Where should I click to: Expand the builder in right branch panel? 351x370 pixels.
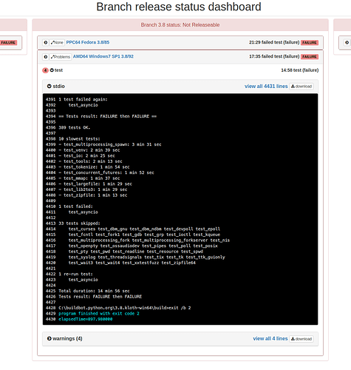coord(347,42)
